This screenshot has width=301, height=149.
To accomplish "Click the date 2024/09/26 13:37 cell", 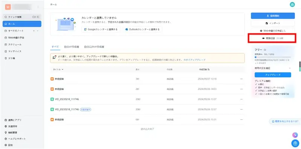I will coord(207,99).
